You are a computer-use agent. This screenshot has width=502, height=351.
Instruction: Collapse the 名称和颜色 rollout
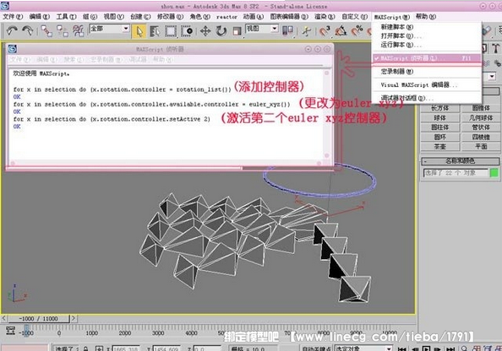coord(460,161)
